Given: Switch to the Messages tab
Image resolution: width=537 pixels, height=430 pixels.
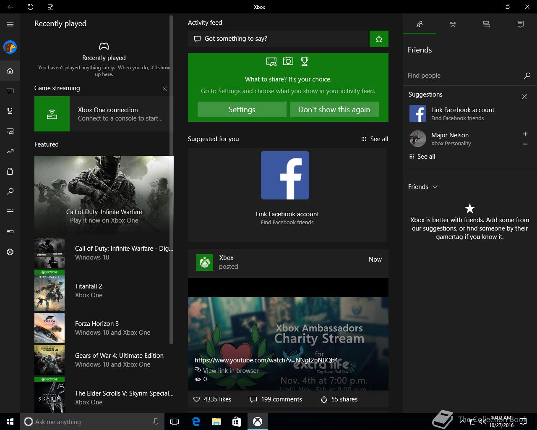Looking at the screenshot, I should coord(487,24).
